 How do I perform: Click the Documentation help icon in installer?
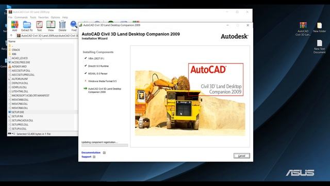(104, 153)
